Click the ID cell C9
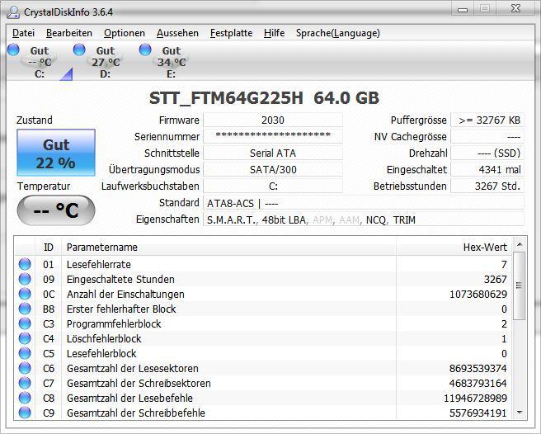The image size is (541, 434). [x=49, y=413]
